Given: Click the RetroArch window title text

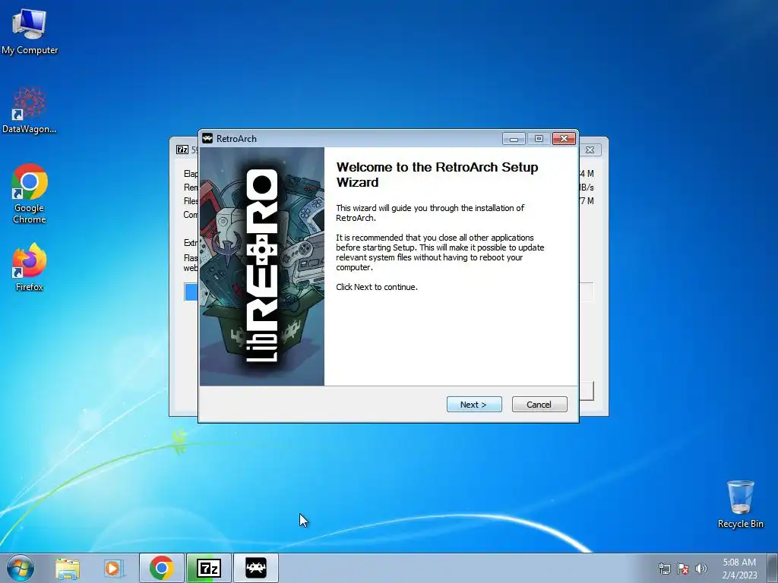Looking at the screenshot, I should pyautogui.click(x=237, y=139).
